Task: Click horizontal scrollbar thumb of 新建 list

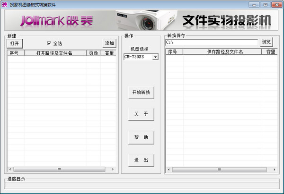Action: (59, 169)
